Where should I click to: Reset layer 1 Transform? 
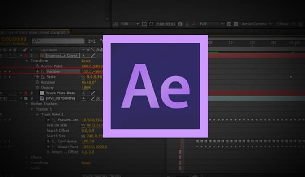tap(86, 61)
